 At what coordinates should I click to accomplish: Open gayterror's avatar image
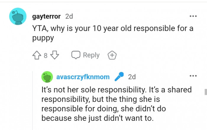[17, 17]
